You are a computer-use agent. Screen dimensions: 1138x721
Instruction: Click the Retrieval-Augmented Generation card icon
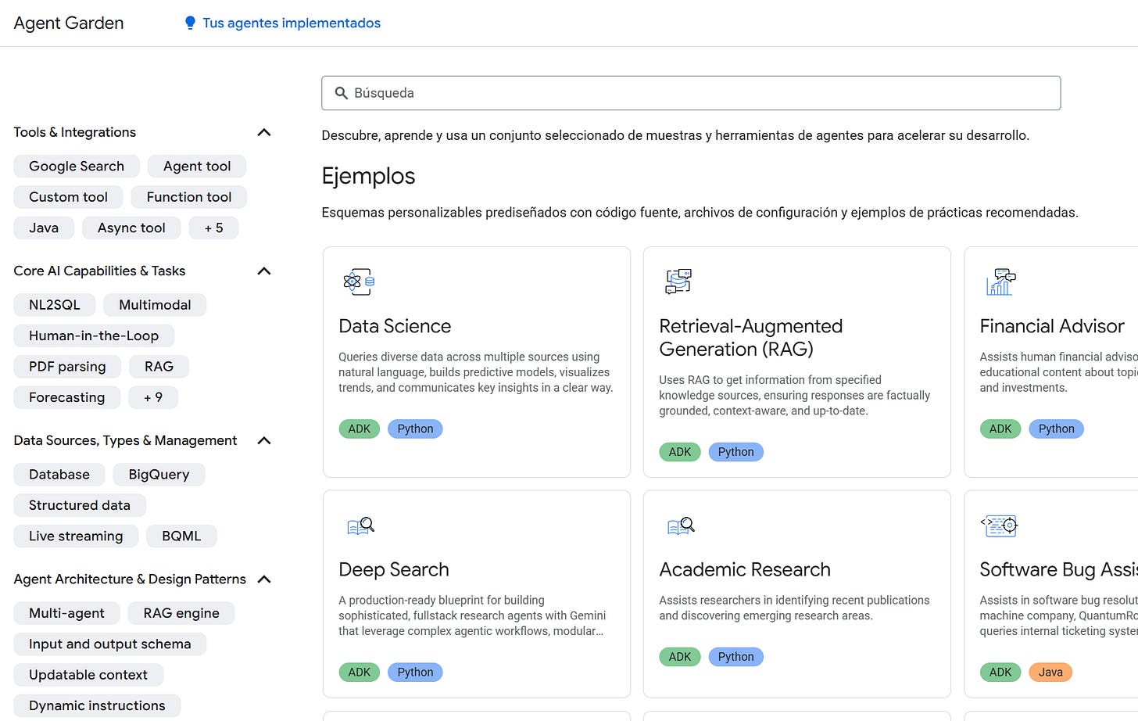tap(678, 282)
